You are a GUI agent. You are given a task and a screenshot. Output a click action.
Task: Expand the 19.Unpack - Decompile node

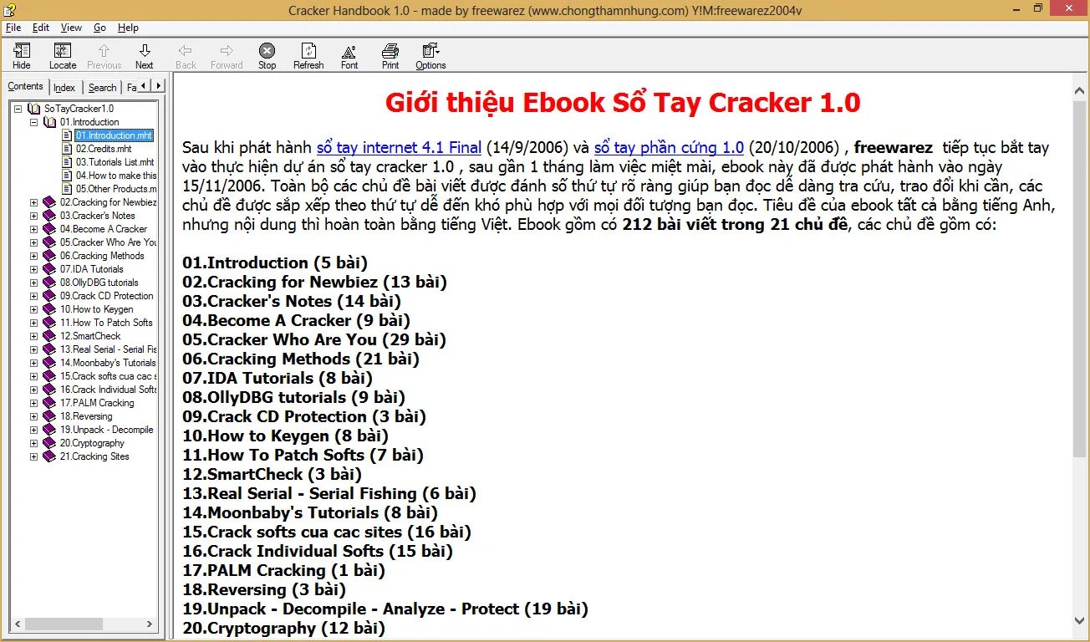coord(33,430)
